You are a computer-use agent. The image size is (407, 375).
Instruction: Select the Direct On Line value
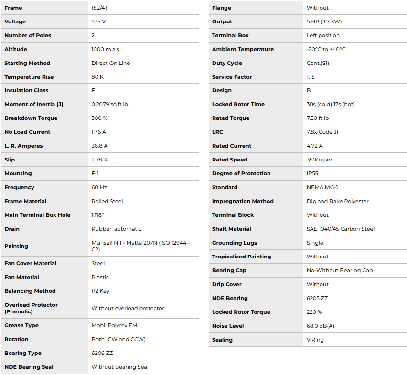tap(111, 63)
